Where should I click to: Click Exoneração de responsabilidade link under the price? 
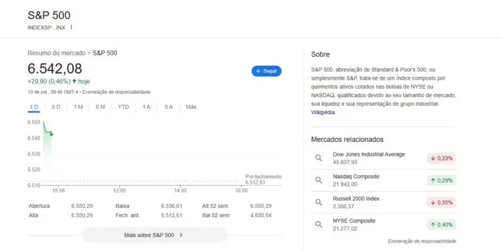point(116,92)
